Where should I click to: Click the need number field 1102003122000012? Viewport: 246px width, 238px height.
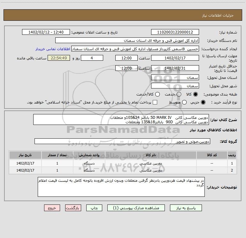coord(175,32)
